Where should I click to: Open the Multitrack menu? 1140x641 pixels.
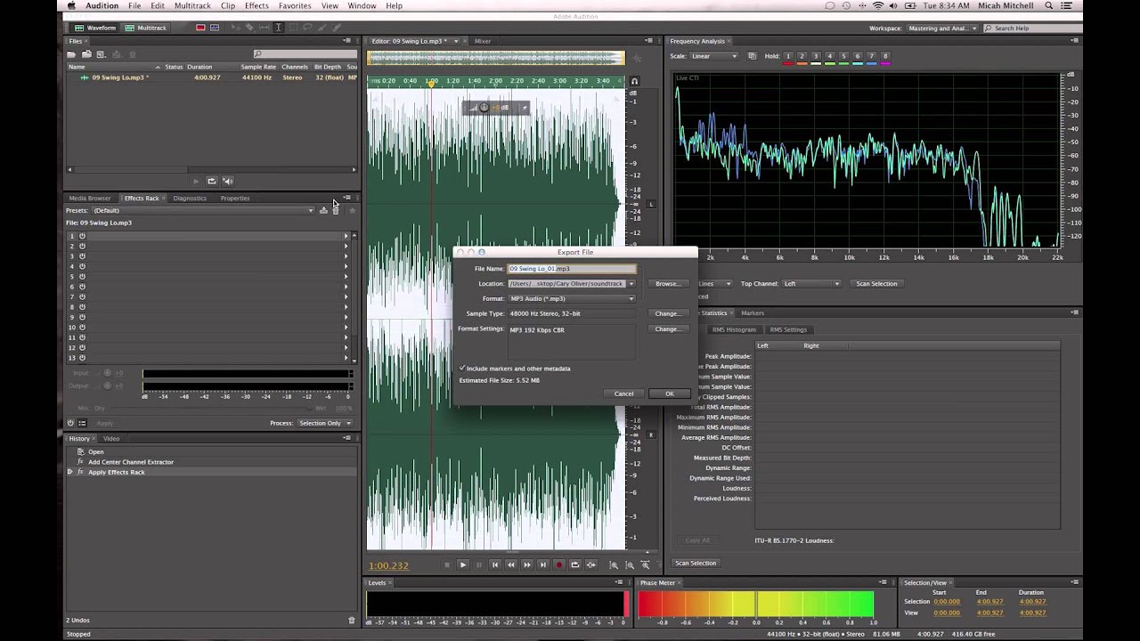[x=192, y=5]
